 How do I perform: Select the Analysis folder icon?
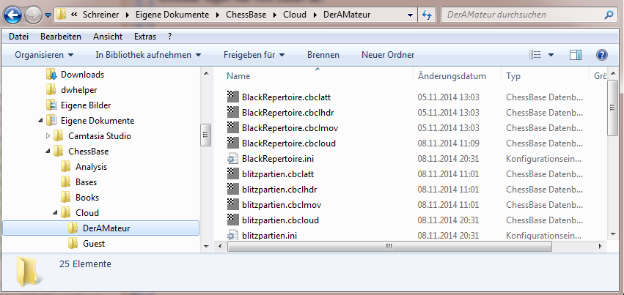[x=66, y=167]
